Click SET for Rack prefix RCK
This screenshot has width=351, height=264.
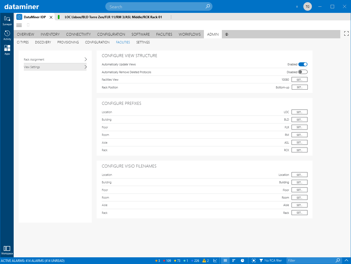pos(300,150)
